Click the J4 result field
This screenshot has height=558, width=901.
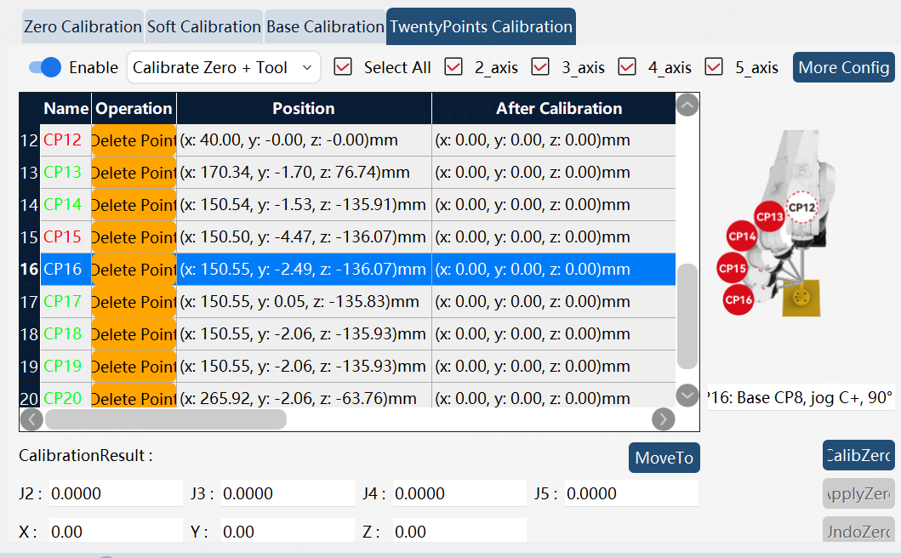click(459, 493)
